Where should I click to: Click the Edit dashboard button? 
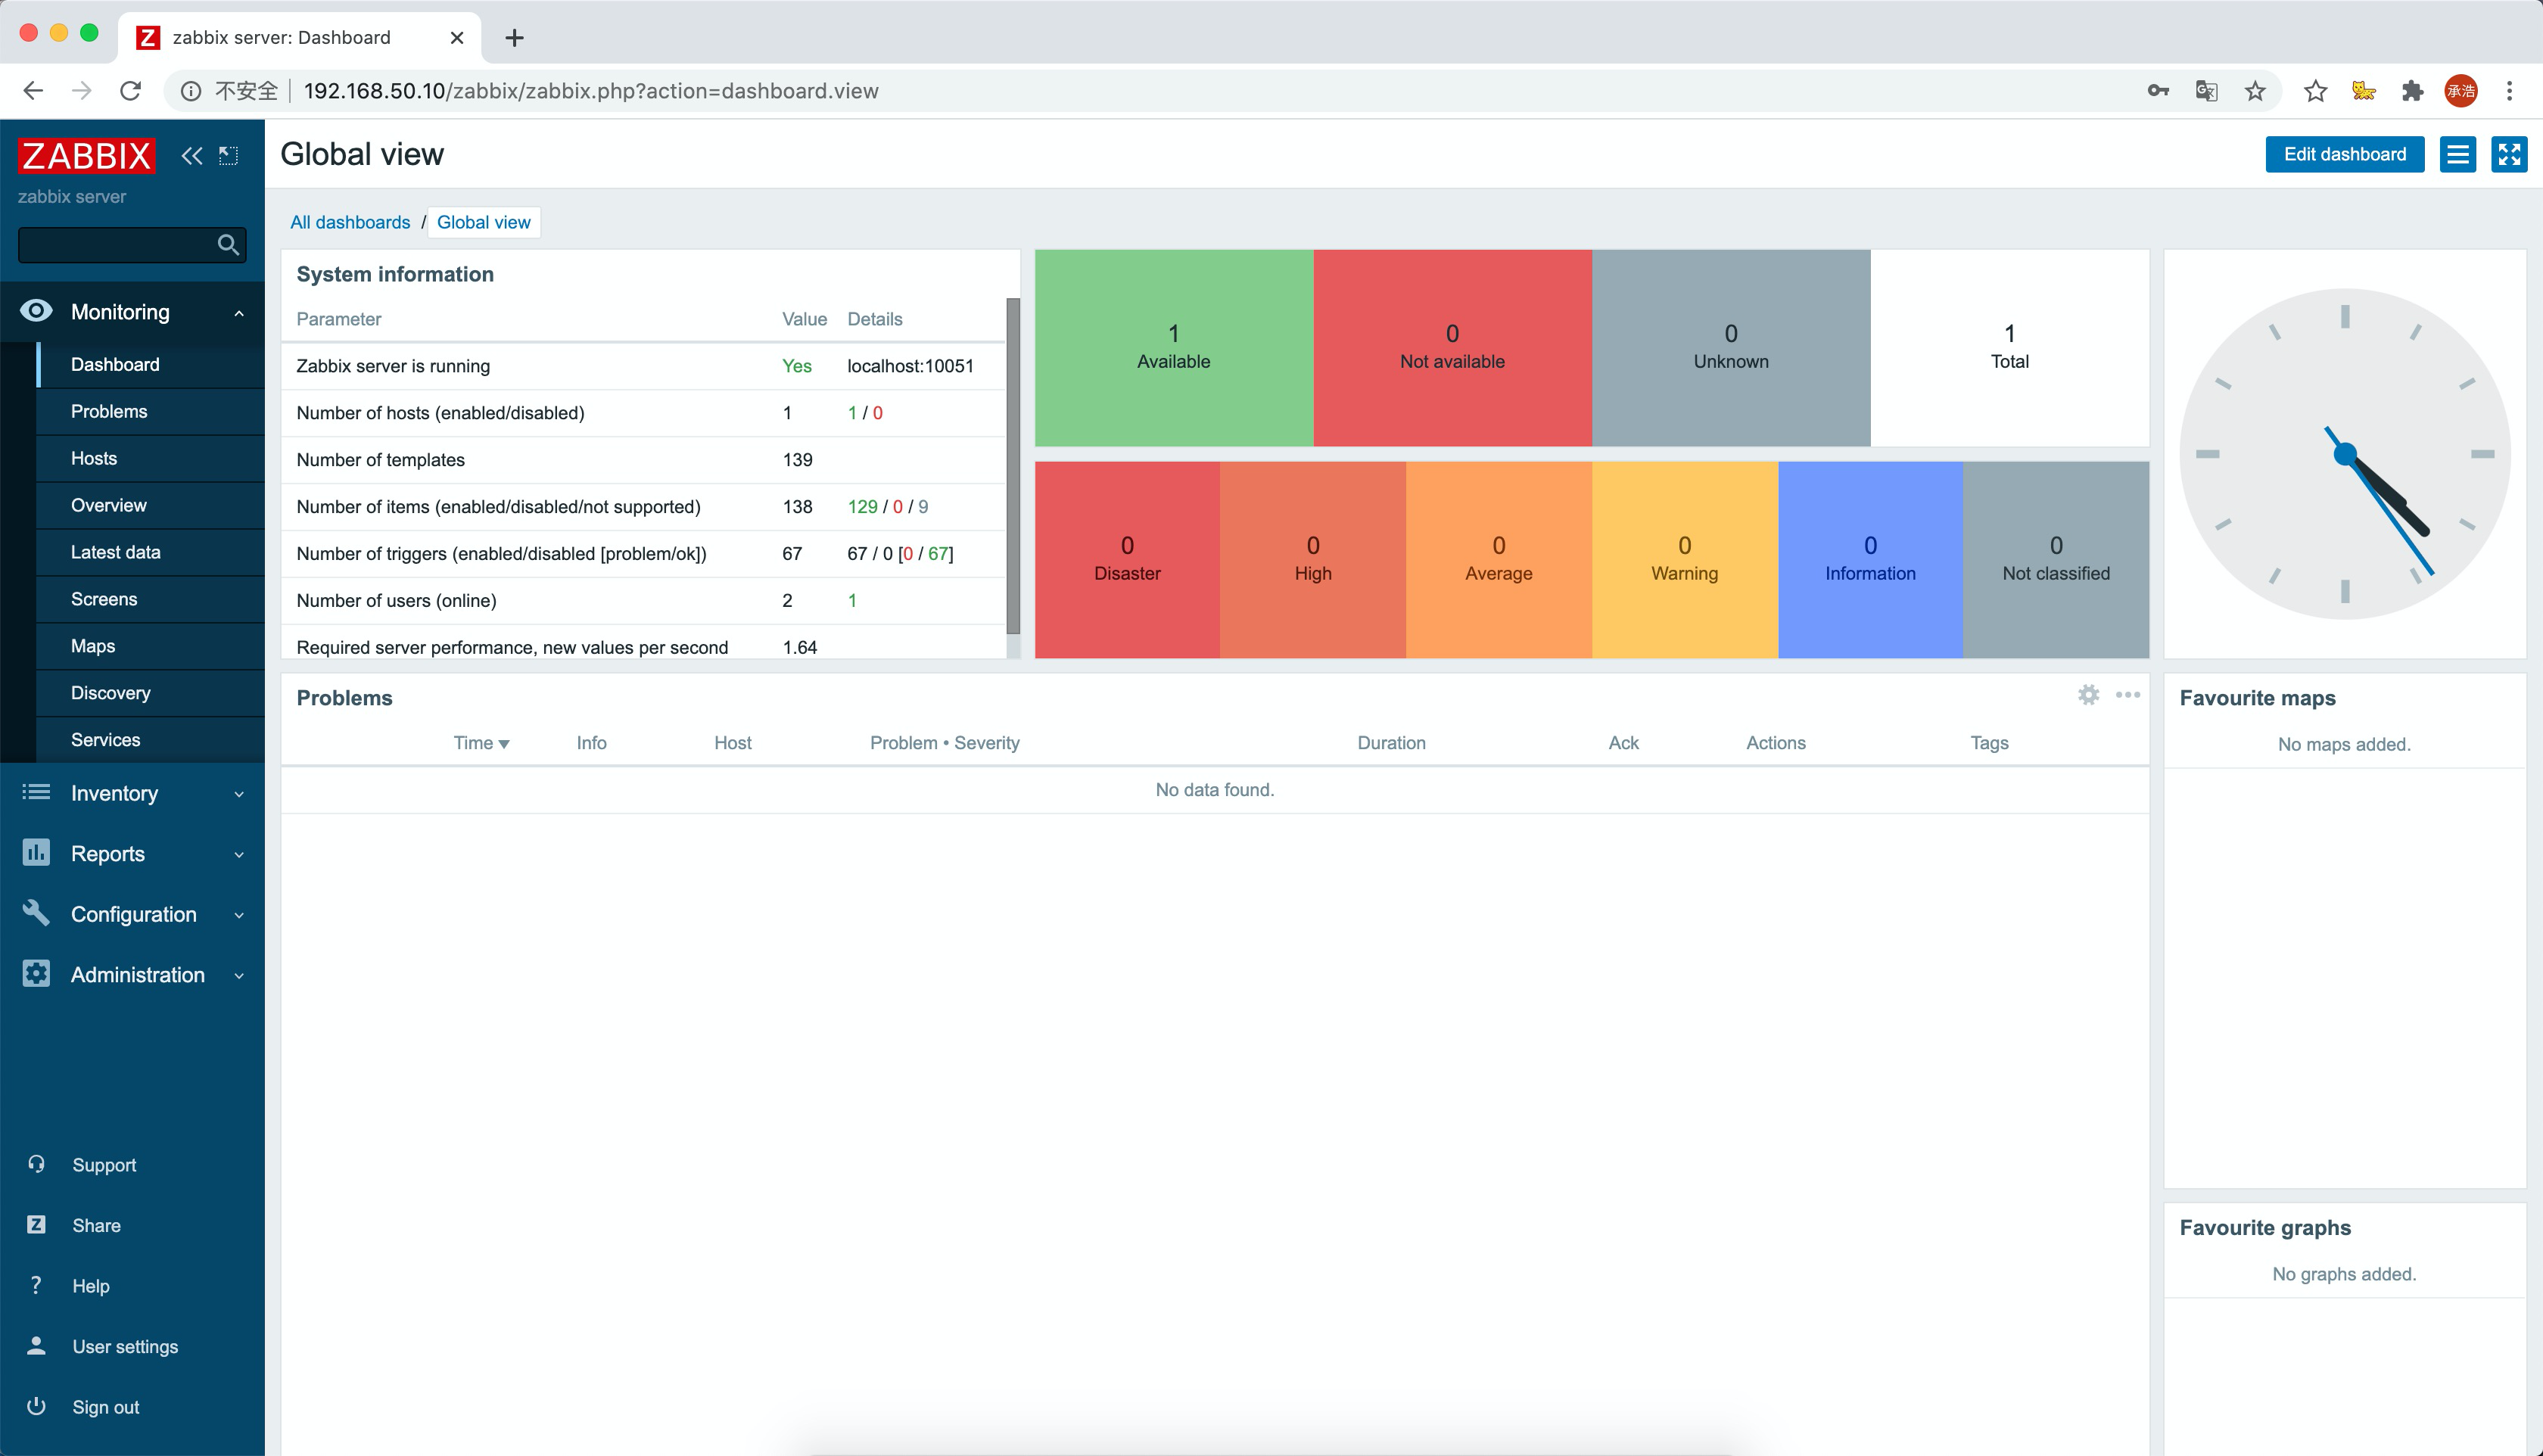(2343, 154)
